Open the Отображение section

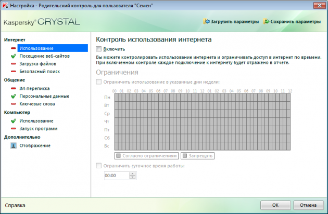pyautogui.click(x=35, y=145)
